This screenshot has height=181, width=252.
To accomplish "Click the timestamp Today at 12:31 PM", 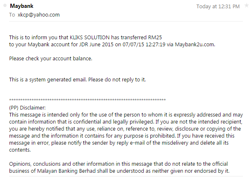I will (x=218, y=7).
